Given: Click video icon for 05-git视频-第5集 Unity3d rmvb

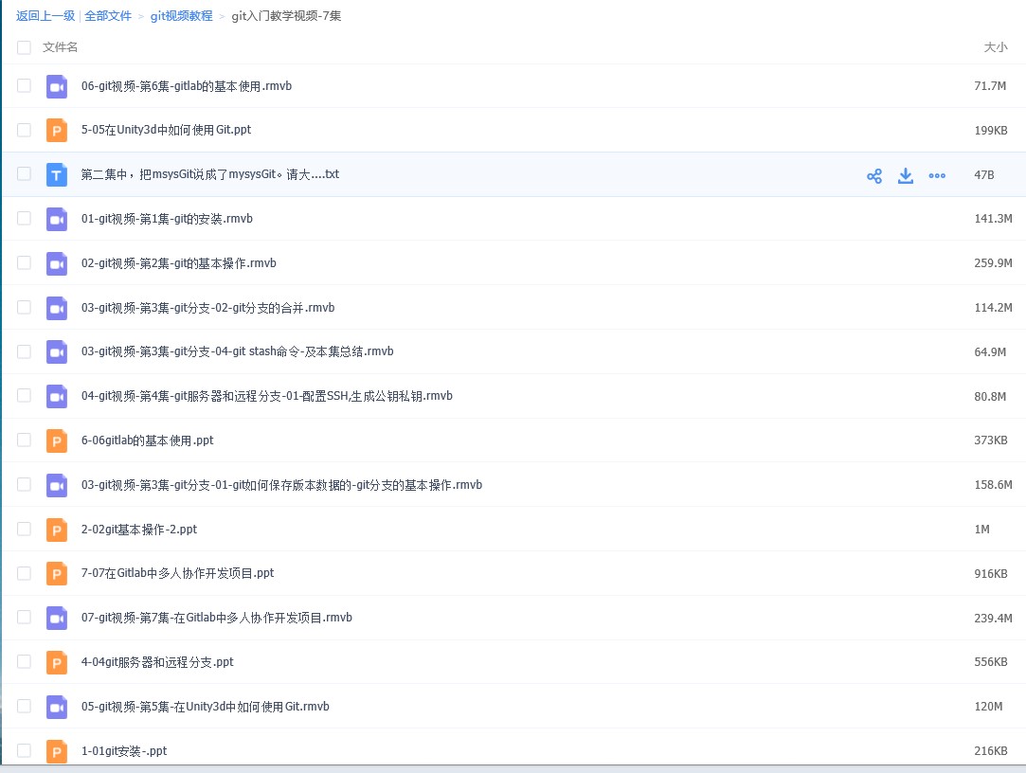Looking at the screenshot, I should point(57,707).
